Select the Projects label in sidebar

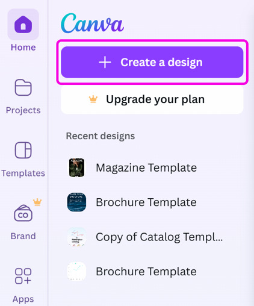pos(23,110)
